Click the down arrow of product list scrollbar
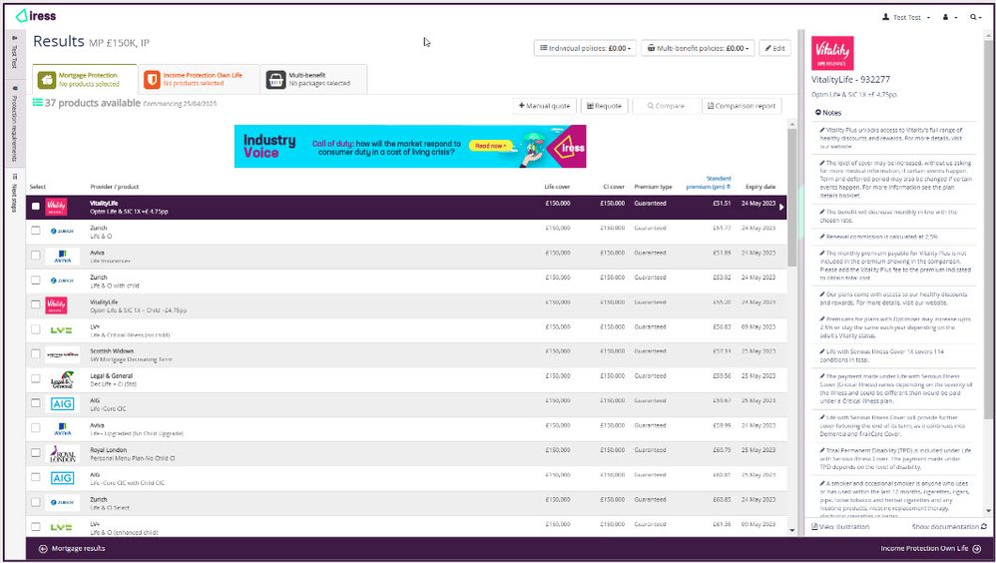This screenshot has height=563, width=996. 791,530
